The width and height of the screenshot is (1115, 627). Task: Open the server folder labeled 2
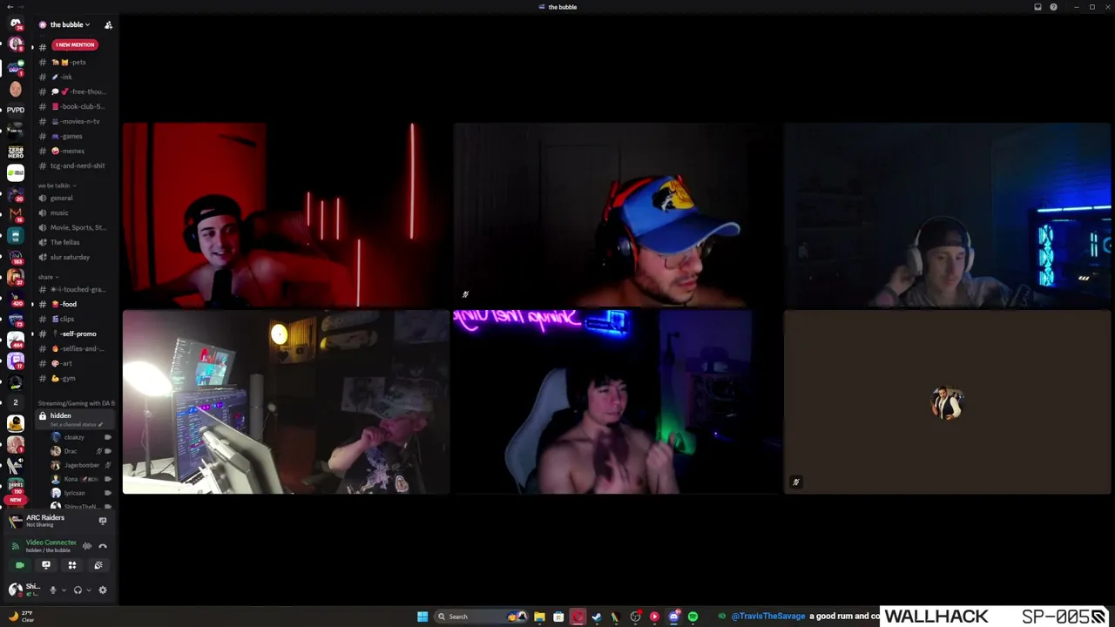16,402
